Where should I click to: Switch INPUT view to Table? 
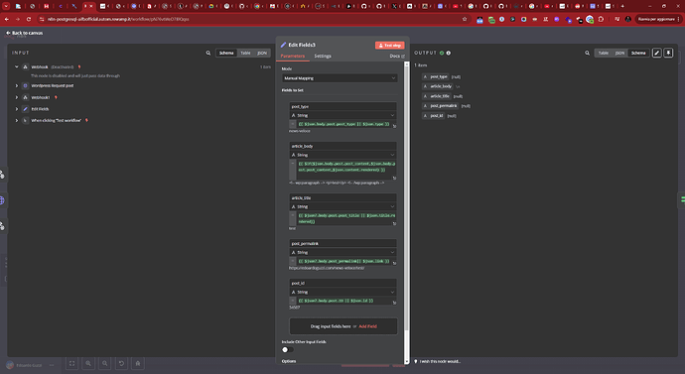coord(245,53)
